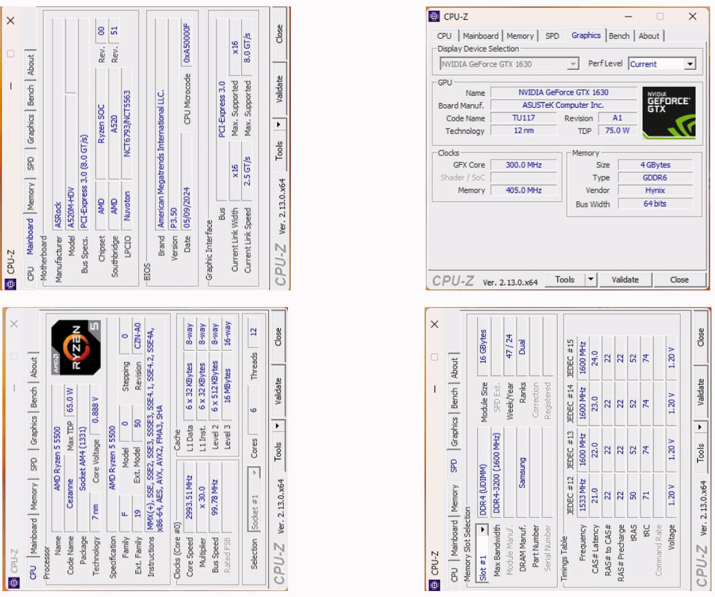This screenshot has height=597, width=715.
Task: Open the Display Device Selection combo box
Action: click(509, 64)
